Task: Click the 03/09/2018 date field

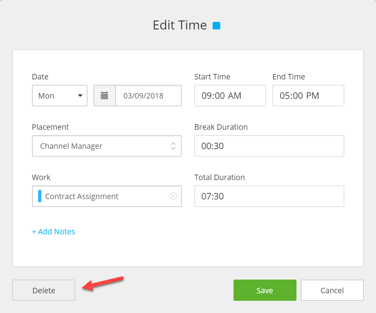Action: point(149,96)
